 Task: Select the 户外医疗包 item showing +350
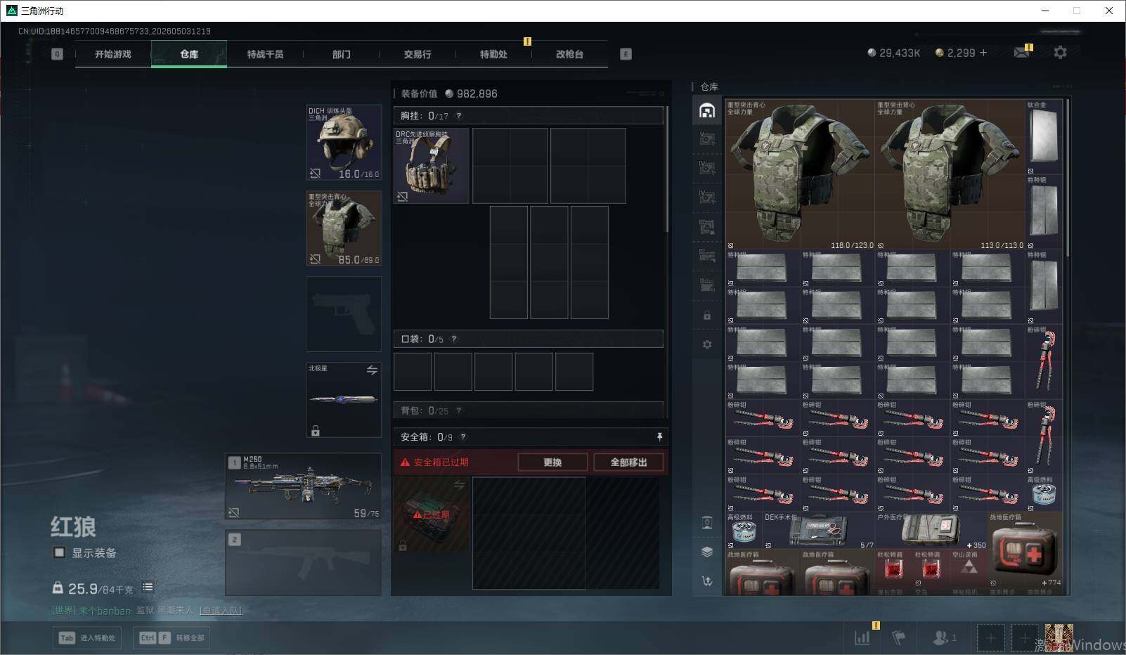click(x=931, y=531)
